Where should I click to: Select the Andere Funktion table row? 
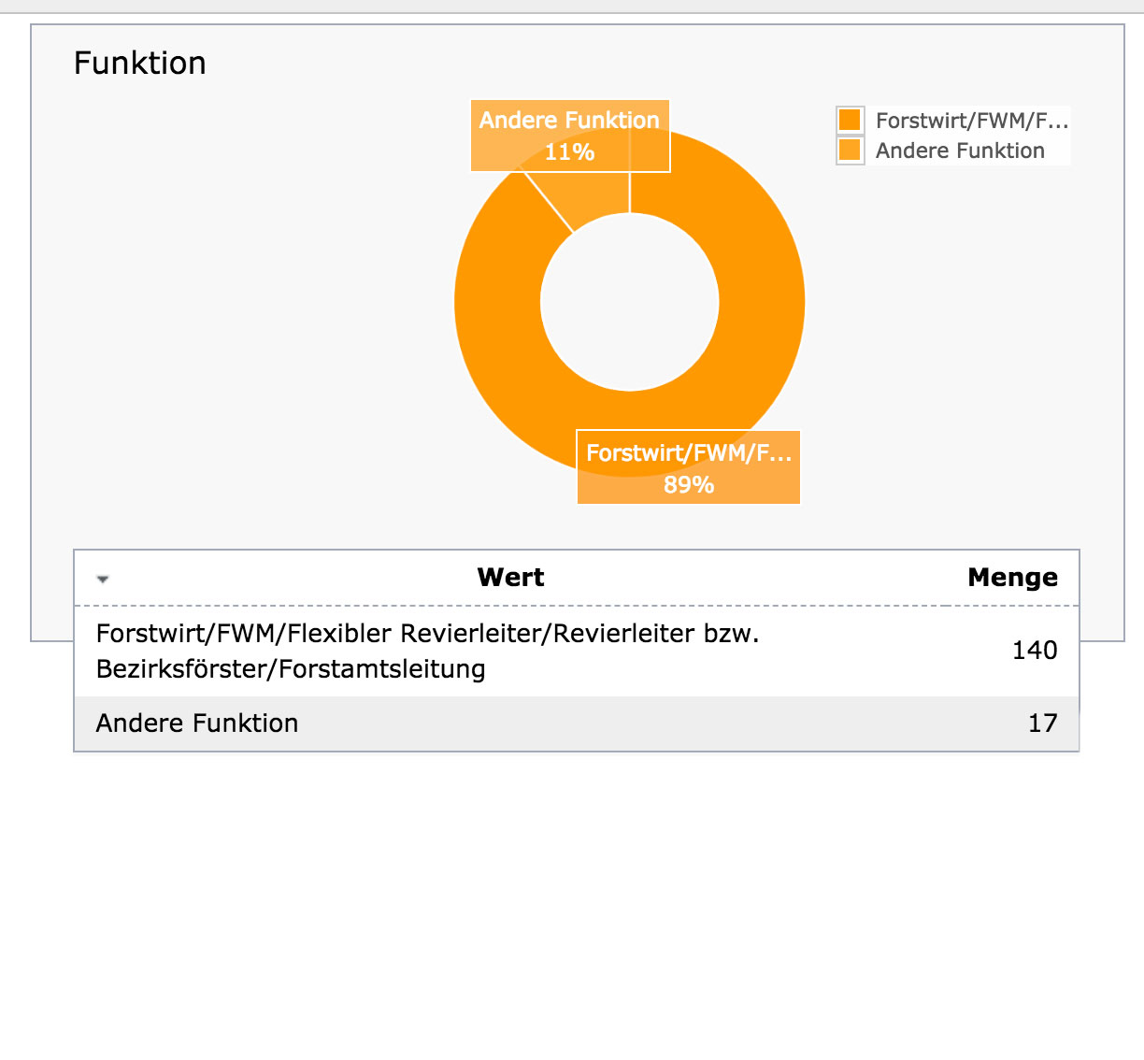pos(577,723)
